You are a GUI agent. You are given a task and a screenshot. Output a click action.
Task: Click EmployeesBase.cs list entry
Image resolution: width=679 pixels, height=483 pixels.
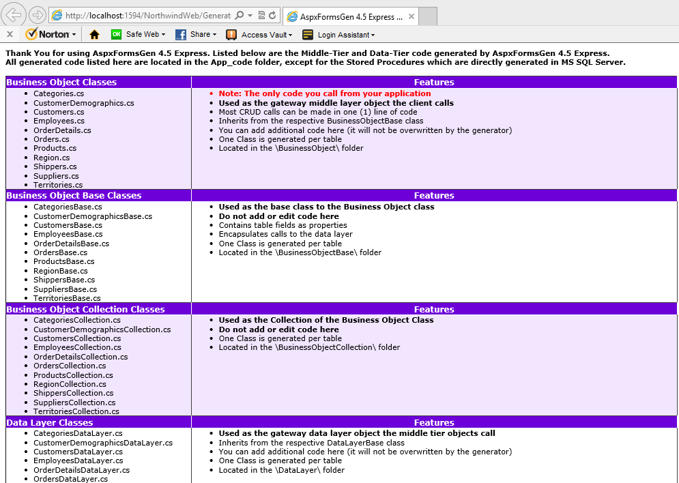pos(68,234)
